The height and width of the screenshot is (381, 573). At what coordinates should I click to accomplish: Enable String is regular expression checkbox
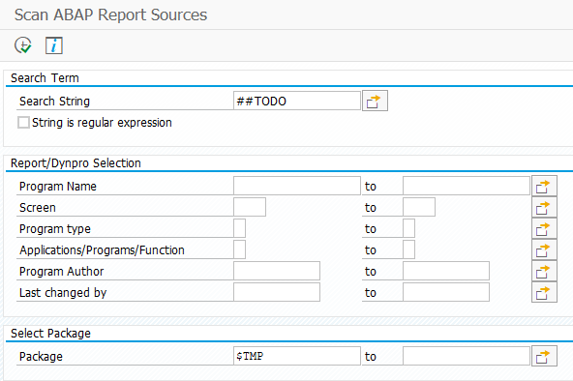click(x=24, y=122)
